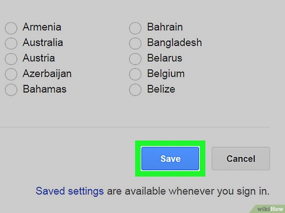This screenshot has height=213, width=285.
Task: Pick the Austria radio button
Action: [11, 59]
